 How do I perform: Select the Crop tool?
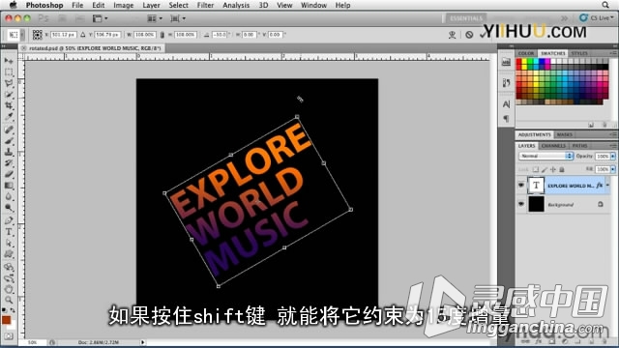[x=9, y=105]
